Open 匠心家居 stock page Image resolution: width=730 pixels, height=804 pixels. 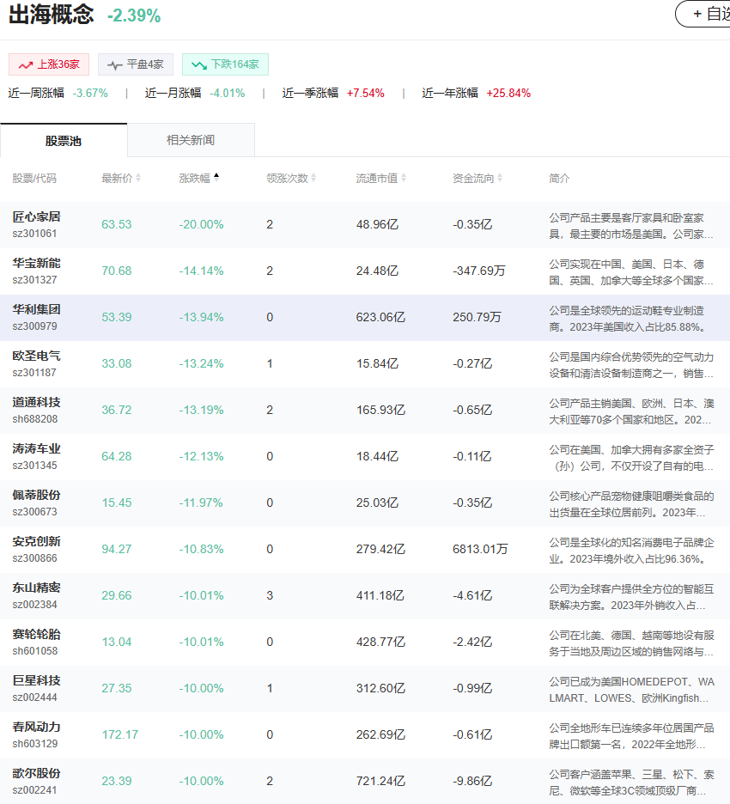coord(36,217)
